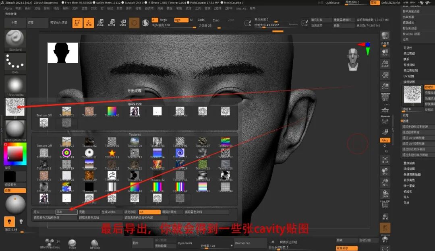This screenshot has height=251, width=435.
Task: Click the ZRemesher button
Action: [250, 243]
